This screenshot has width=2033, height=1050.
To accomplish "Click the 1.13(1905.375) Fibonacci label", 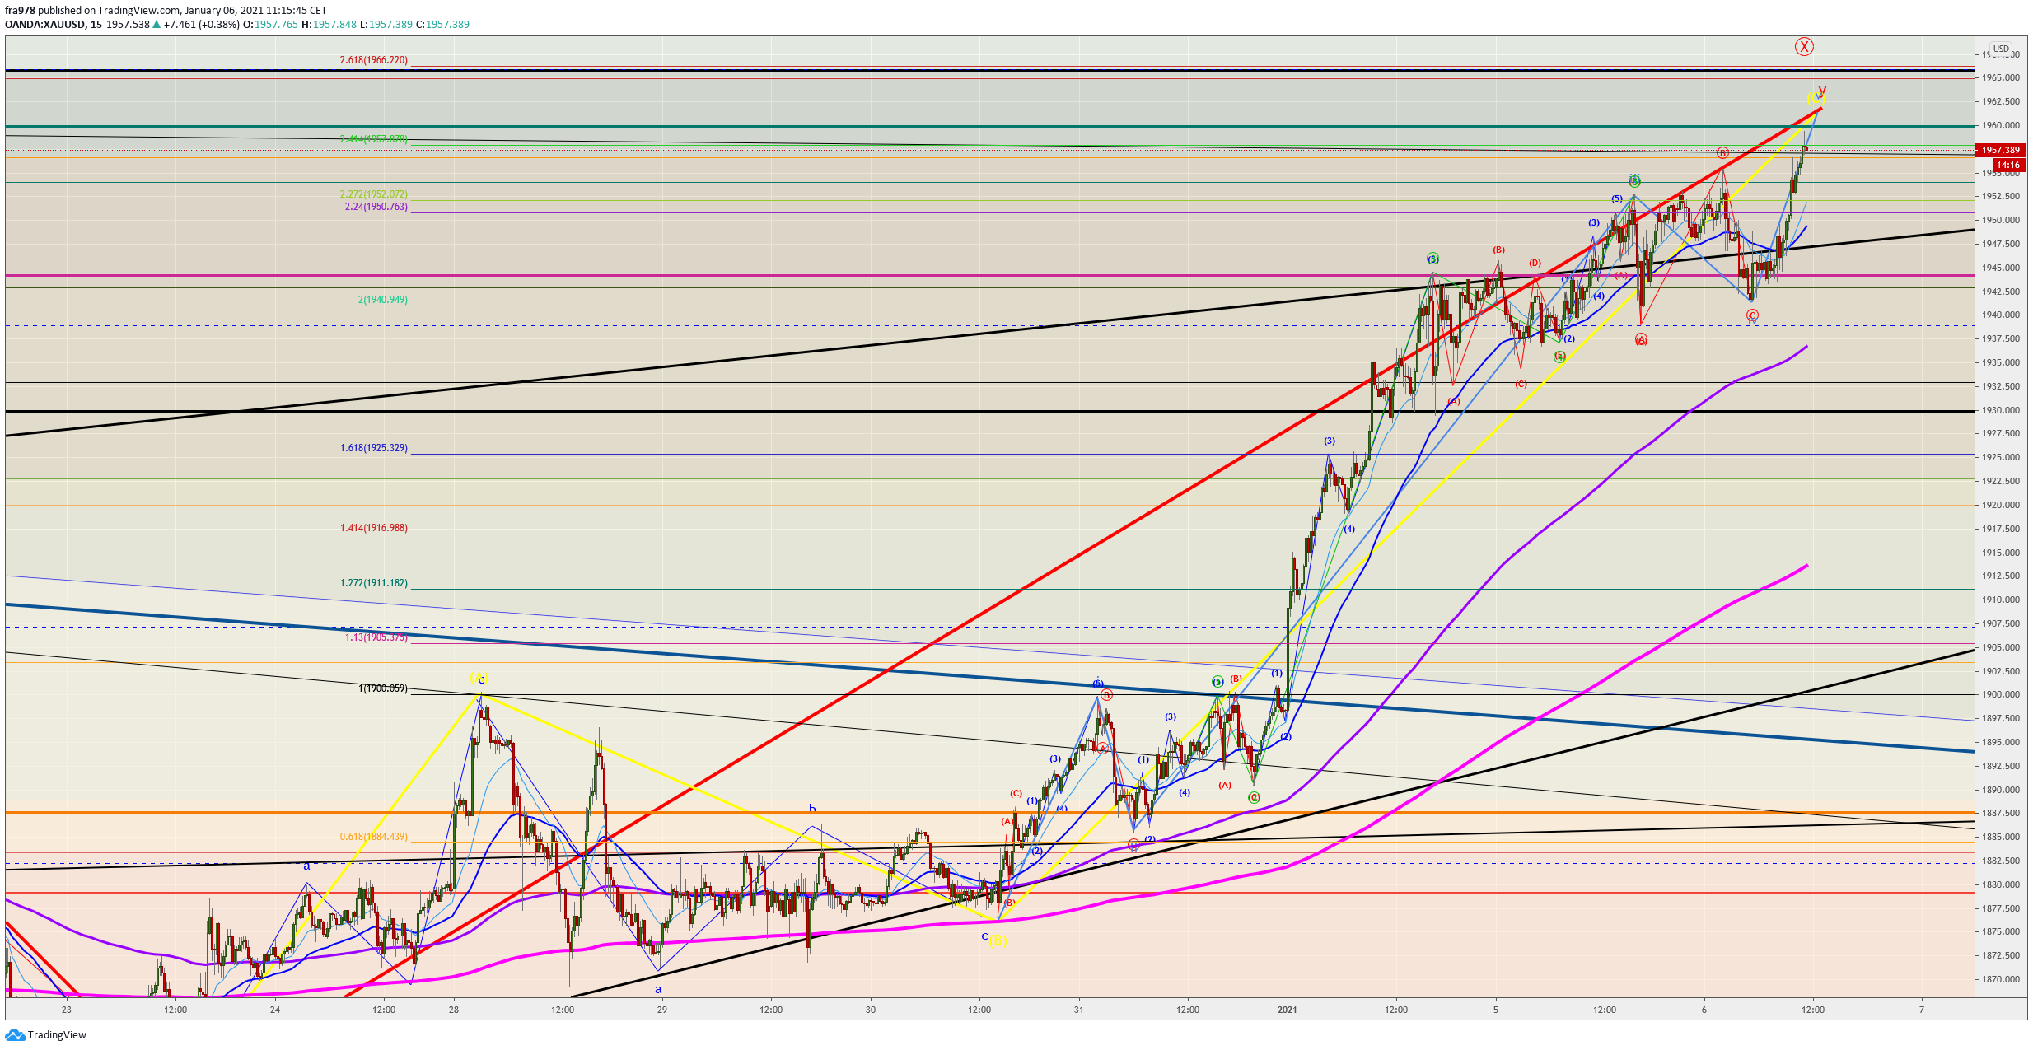I will pos(376,637).
